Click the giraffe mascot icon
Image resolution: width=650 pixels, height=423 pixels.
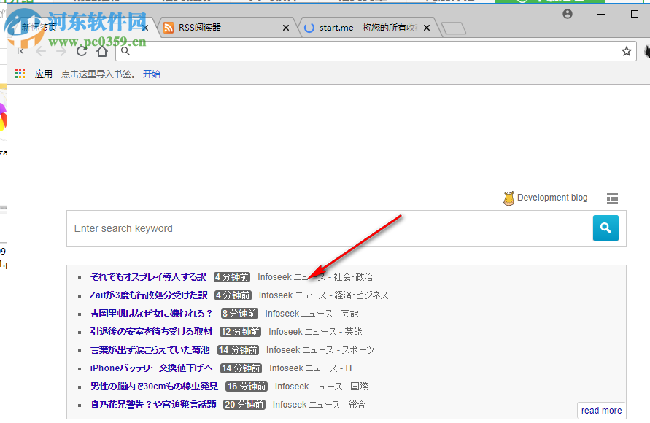tap(508, 197)
